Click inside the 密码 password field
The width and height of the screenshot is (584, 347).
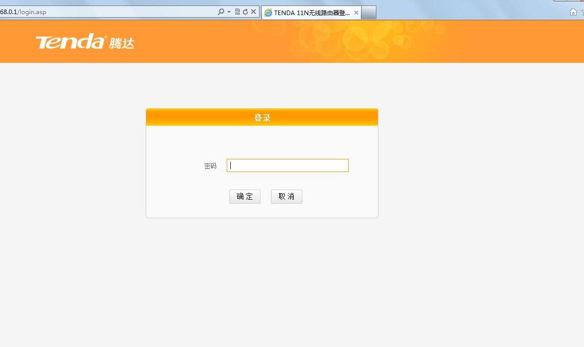(x=287, y=165)
